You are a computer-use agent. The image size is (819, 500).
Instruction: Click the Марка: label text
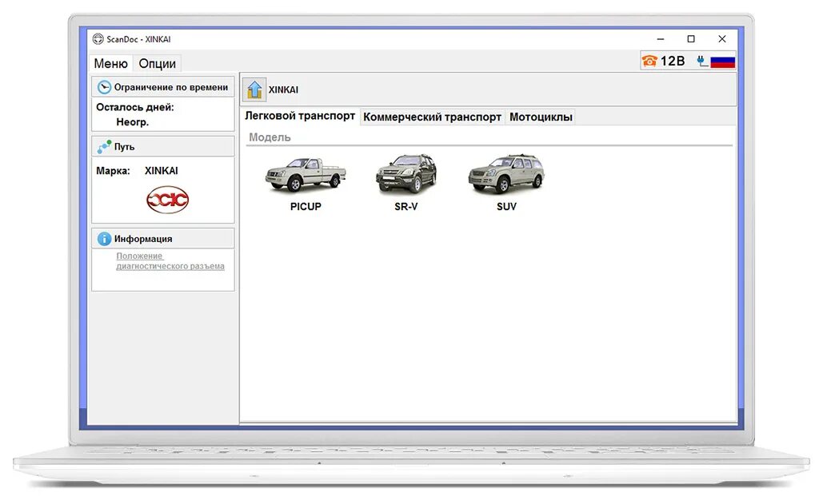click(113, 171)
